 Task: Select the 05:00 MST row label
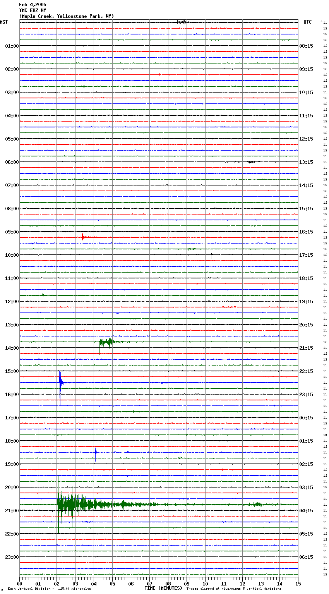(12, 139)
